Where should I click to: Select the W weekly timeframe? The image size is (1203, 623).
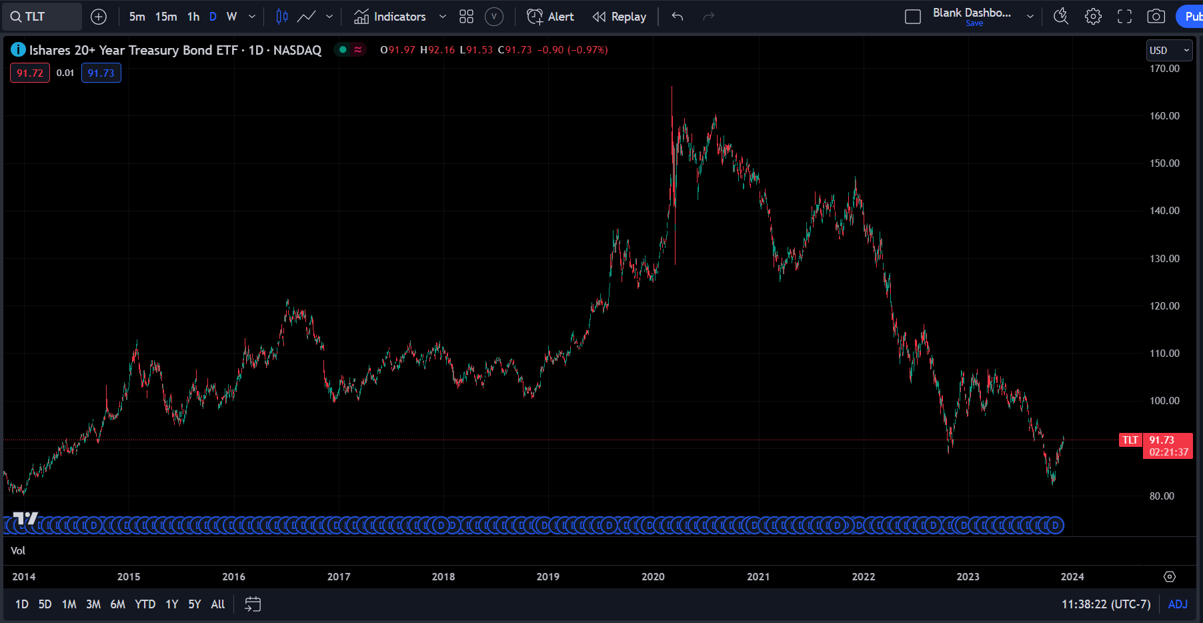click(231, 17)
